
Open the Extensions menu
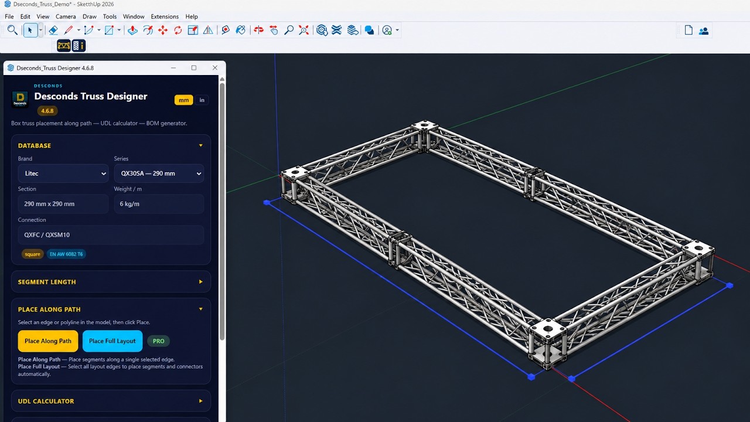(x=165, y=16)
